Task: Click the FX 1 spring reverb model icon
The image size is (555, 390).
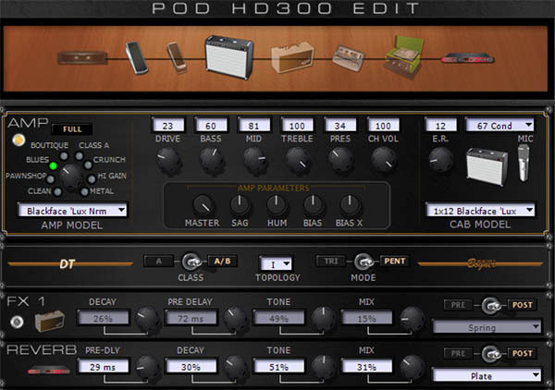Action: point(50,321)
